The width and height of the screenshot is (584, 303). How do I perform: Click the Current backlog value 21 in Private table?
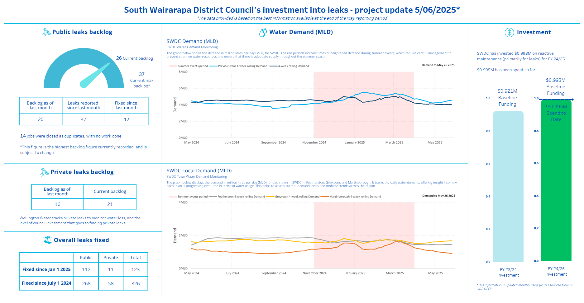[110, 204]
